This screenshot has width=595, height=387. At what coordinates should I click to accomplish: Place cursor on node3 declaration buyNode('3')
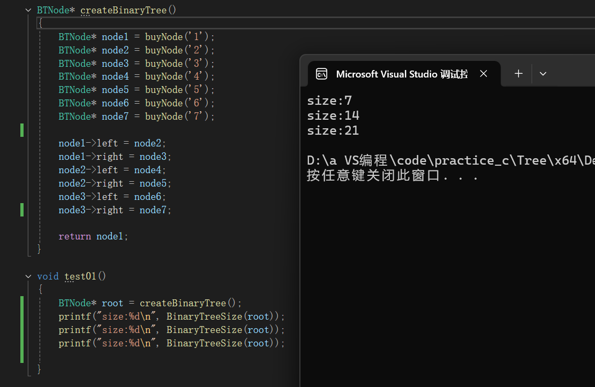click(136, 63)
